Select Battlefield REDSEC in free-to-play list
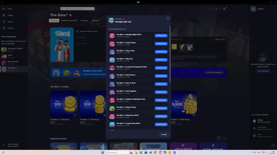The height and width of the screenshot is (155, 277). tap(14, 50)
